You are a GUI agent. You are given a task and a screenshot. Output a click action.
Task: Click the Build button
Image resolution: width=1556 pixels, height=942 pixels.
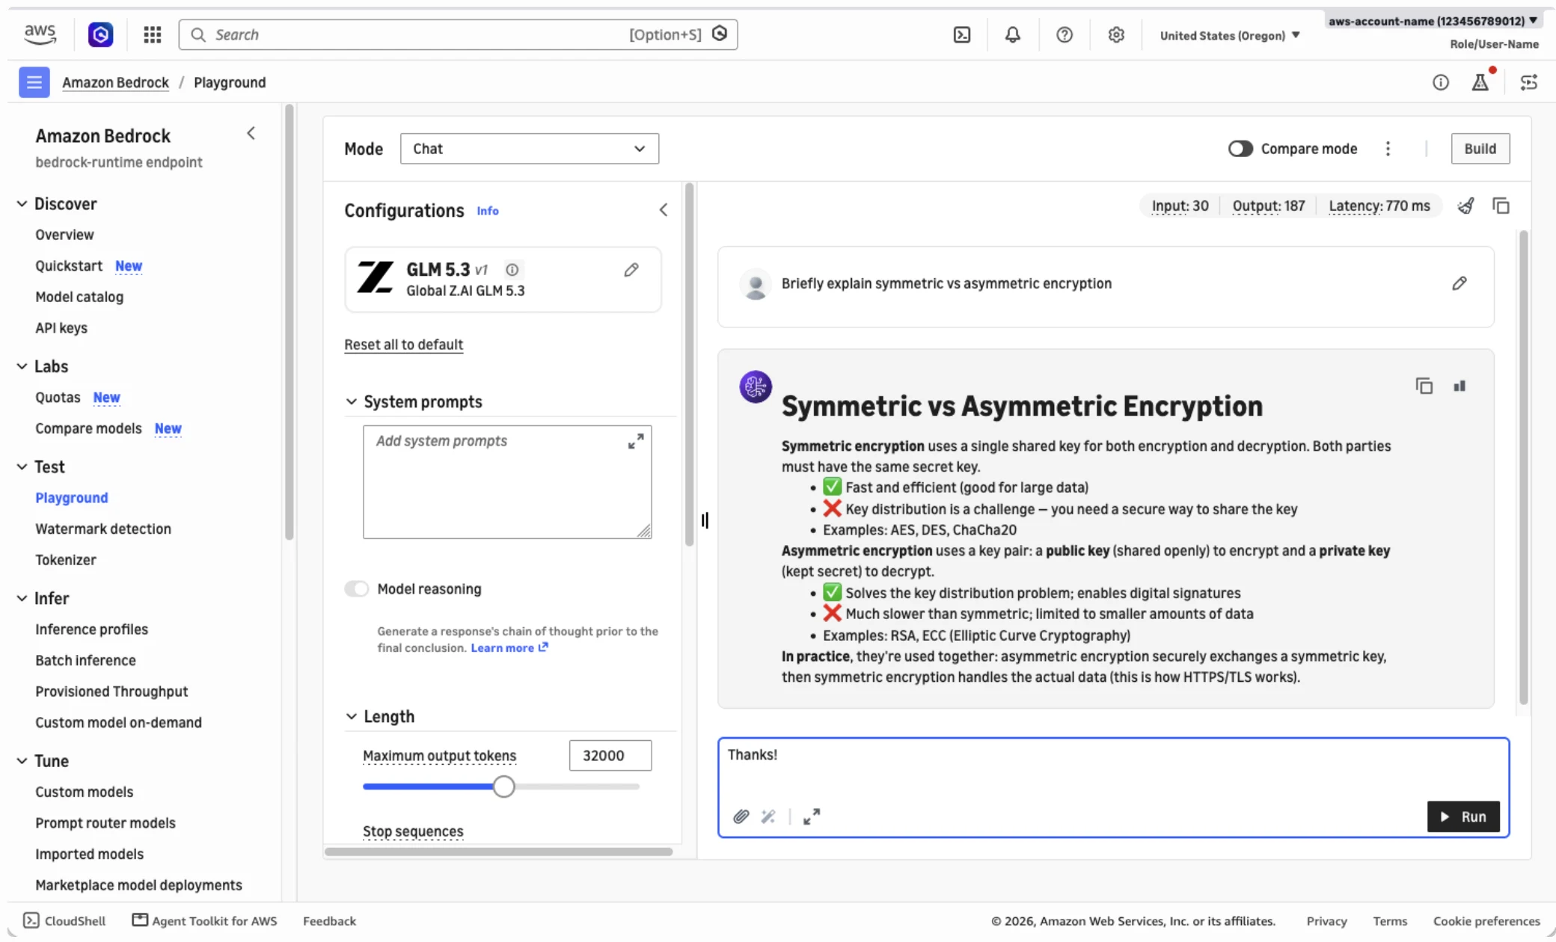coord(1480,149)
